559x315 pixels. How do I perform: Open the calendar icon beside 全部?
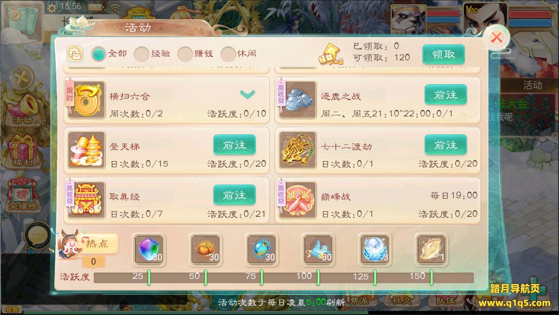[x=75, y=54]
